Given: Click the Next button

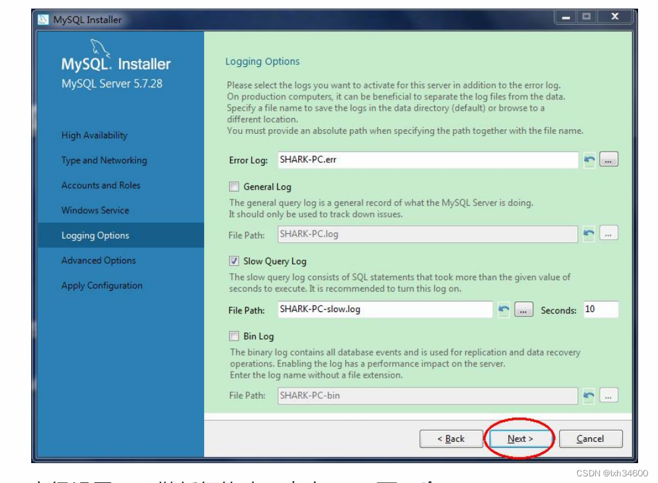Looking at the screenshot, I should [520, 439].
